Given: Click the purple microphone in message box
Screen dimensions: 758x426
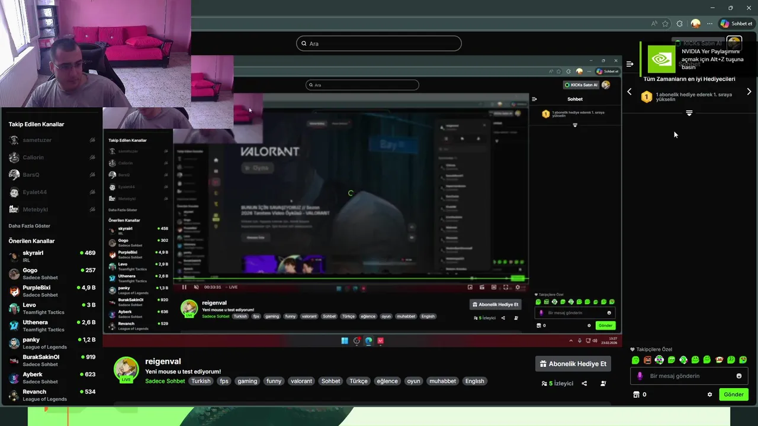Looking at the screenshot, I should point(640,376).
